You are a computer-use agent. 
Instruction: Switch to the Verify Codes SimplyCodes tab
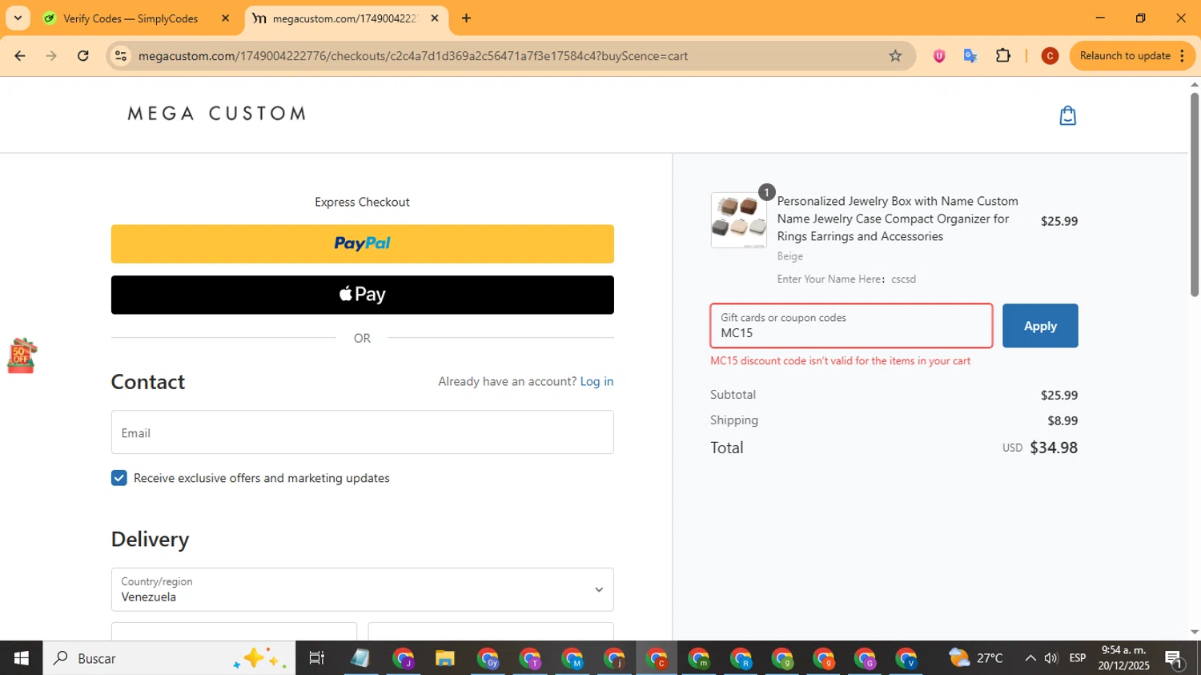[131, 18]
